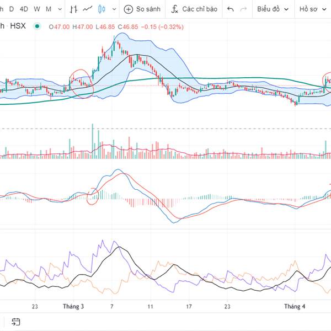Viewport: 331px width, 331px height.
Task: Select the candlestick chart style icon
Action: click(x=102, y=9)
